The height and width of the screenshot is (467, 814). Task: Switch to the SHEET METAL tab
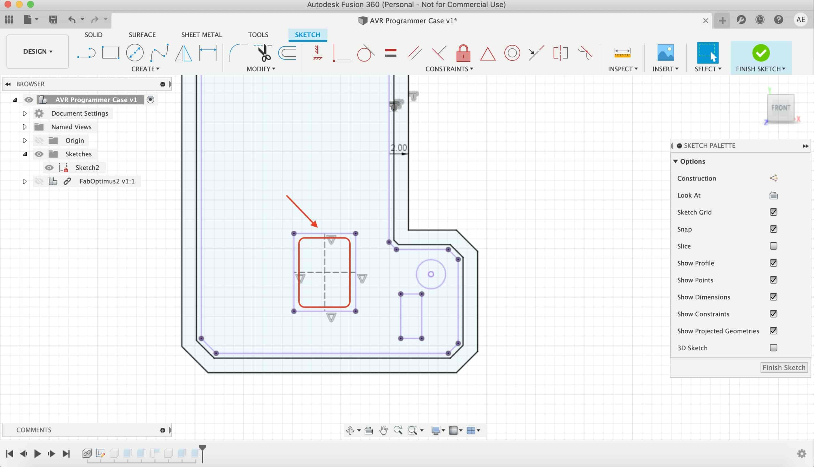pos(201,35)
